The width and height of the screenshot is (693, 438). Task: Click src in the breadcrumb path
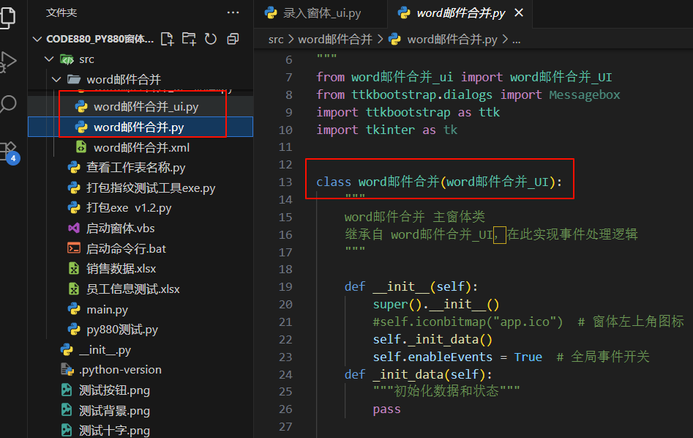(276, 40)
